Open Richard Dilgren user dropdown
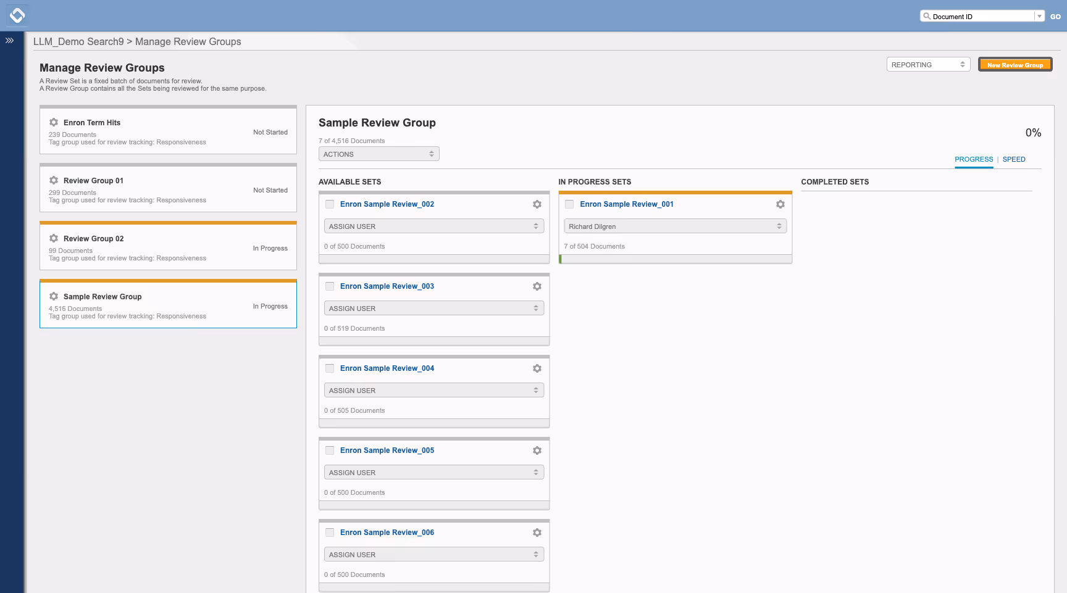Viewport: 1067px width, 593px height. [675, 226]
